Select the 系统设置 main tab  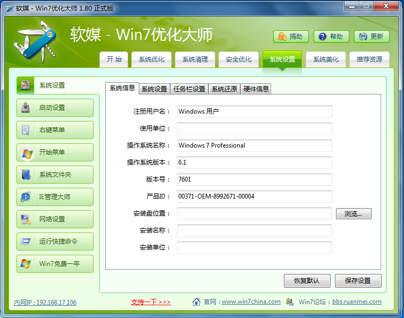pyautogui.click(x=282, y=59)
